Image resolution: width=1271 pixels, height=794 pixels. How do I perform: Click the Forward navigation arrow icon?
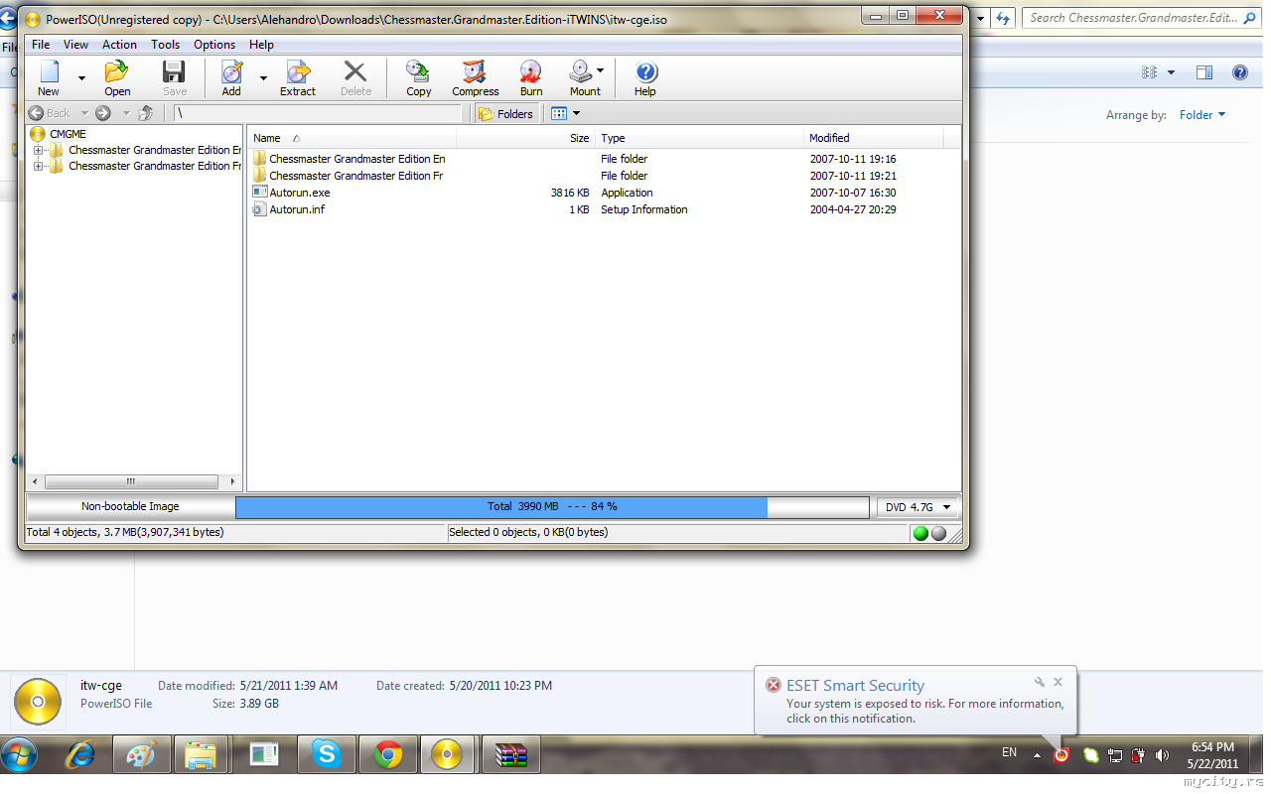click(103, 113)
